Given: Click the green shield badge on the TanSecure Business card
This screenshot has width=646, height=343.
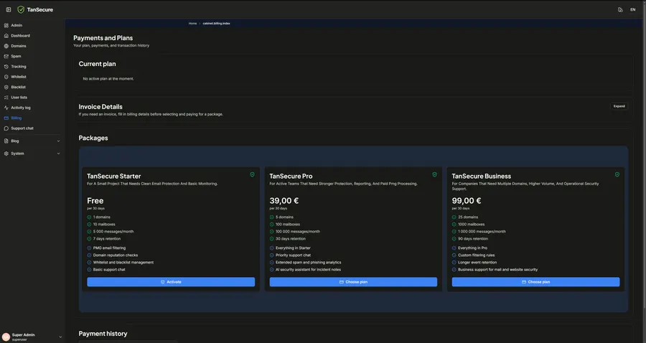Looking at the screenshot, I should [617, 174].
